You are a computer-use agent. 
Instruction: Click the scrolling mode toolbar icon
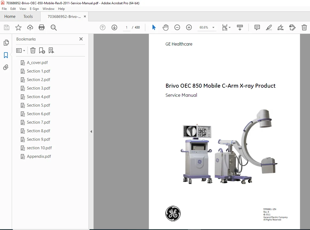click(x=240, y=27)
